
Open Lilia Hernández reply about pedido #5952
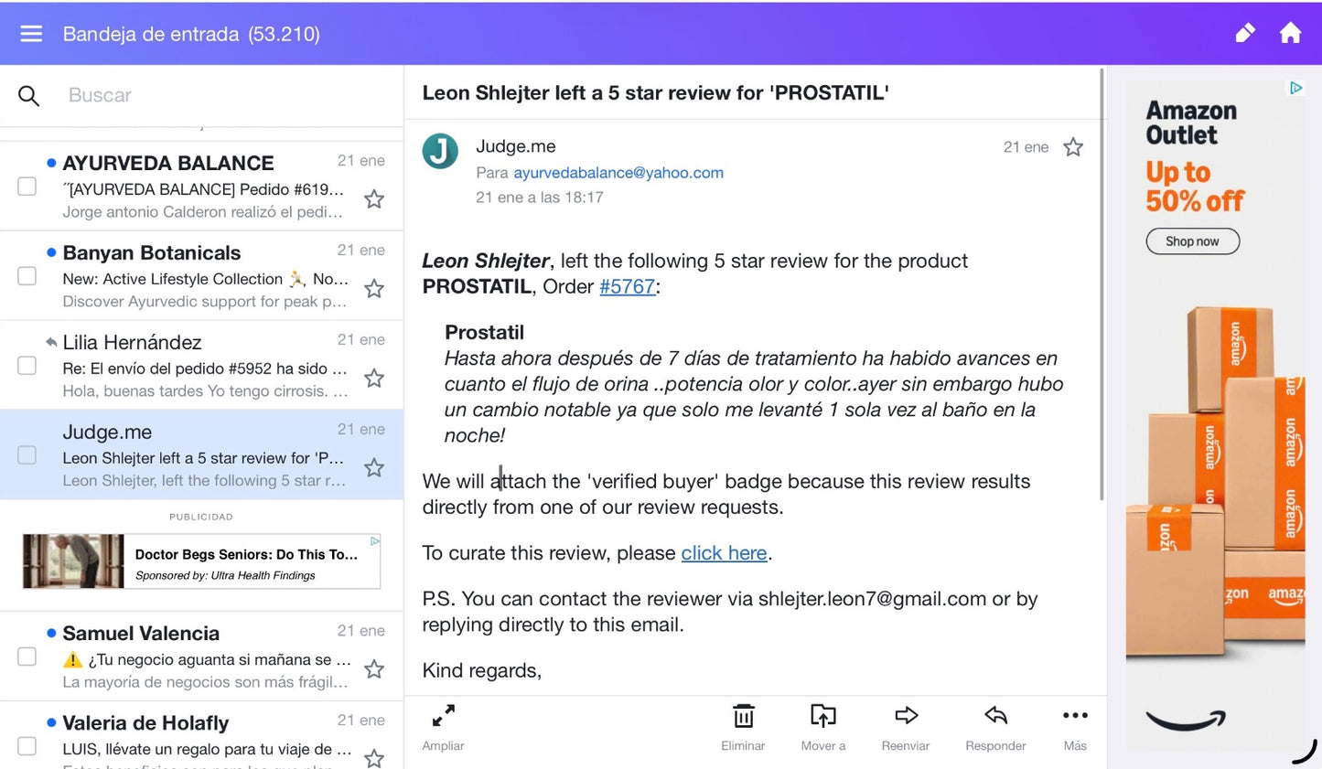tap(201, 366)
